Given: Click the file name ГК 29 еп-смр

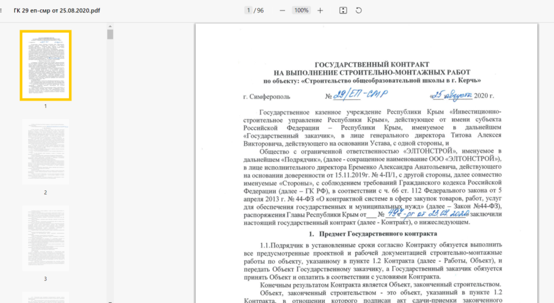Looking at the screenshot, I should 57,10.
